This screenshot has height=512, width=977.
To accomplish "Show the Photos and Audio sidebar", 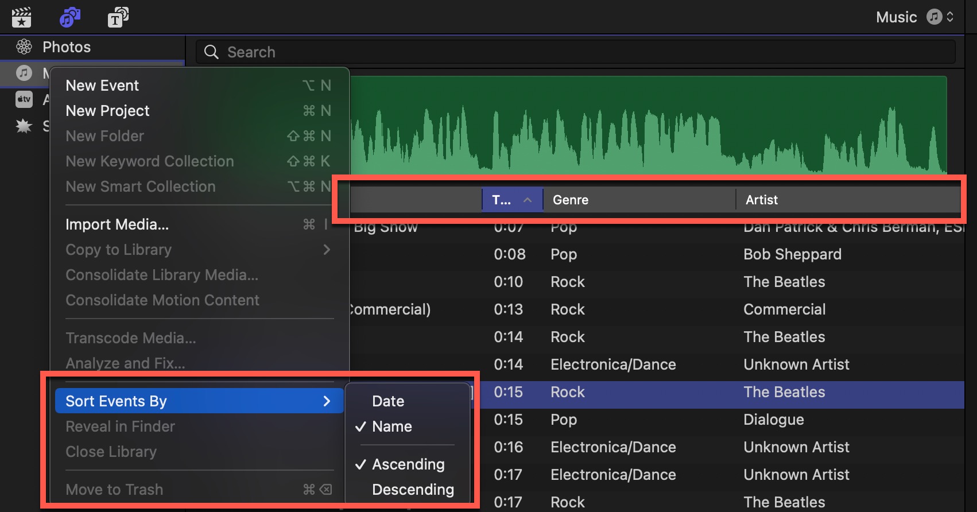I will pos(70,17).
